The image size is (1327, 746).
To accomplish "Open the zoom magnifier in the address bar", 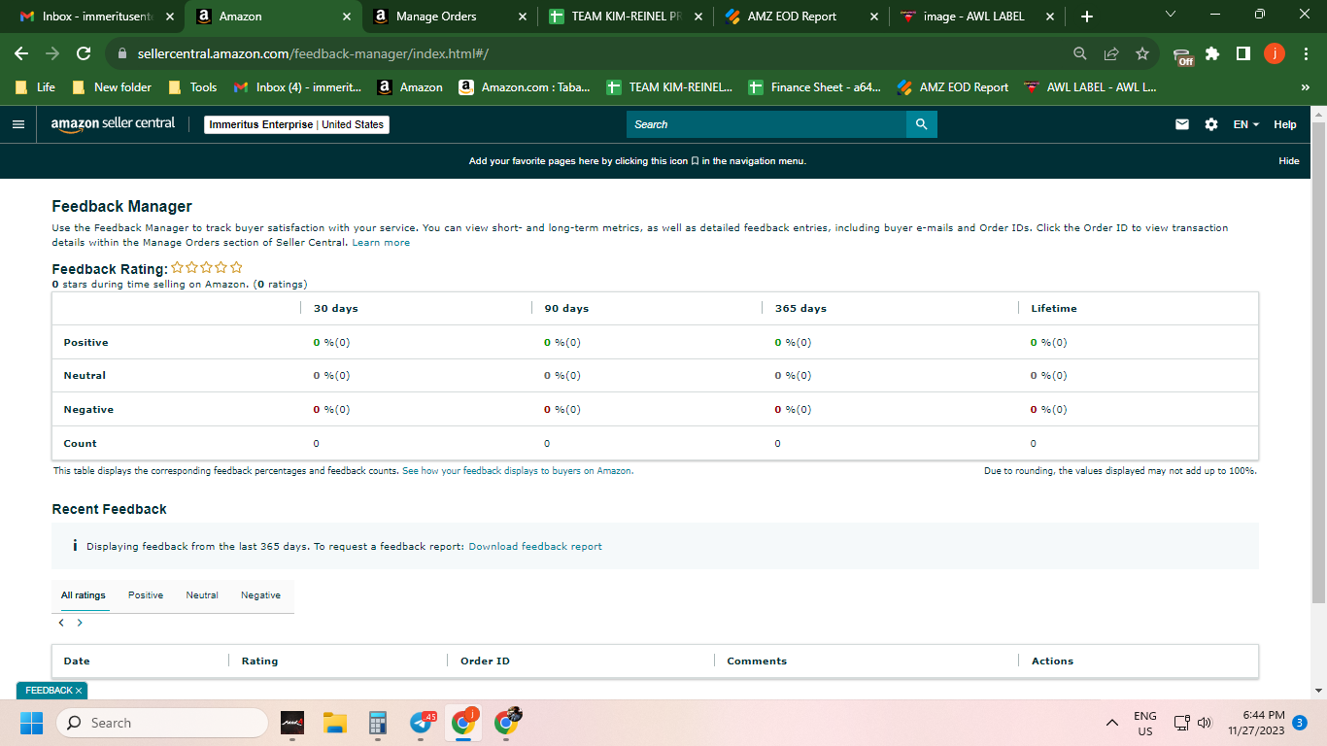I will coord(1080,53).
